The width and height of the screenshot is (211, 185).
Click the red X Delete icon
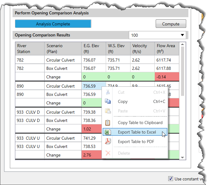(x=108, y=153)
